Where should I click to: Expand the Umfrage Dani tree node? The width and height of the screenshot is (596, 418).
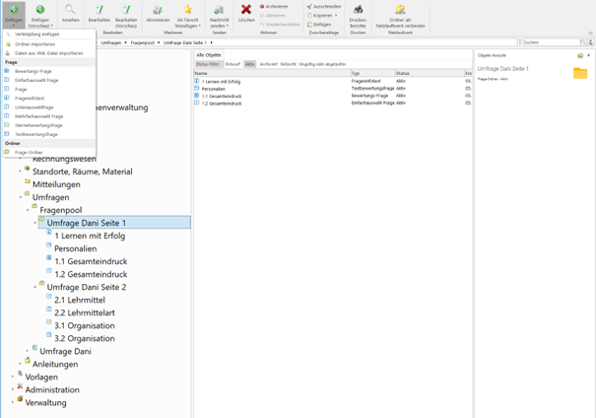pyautogui.click(x=28, y=351)
